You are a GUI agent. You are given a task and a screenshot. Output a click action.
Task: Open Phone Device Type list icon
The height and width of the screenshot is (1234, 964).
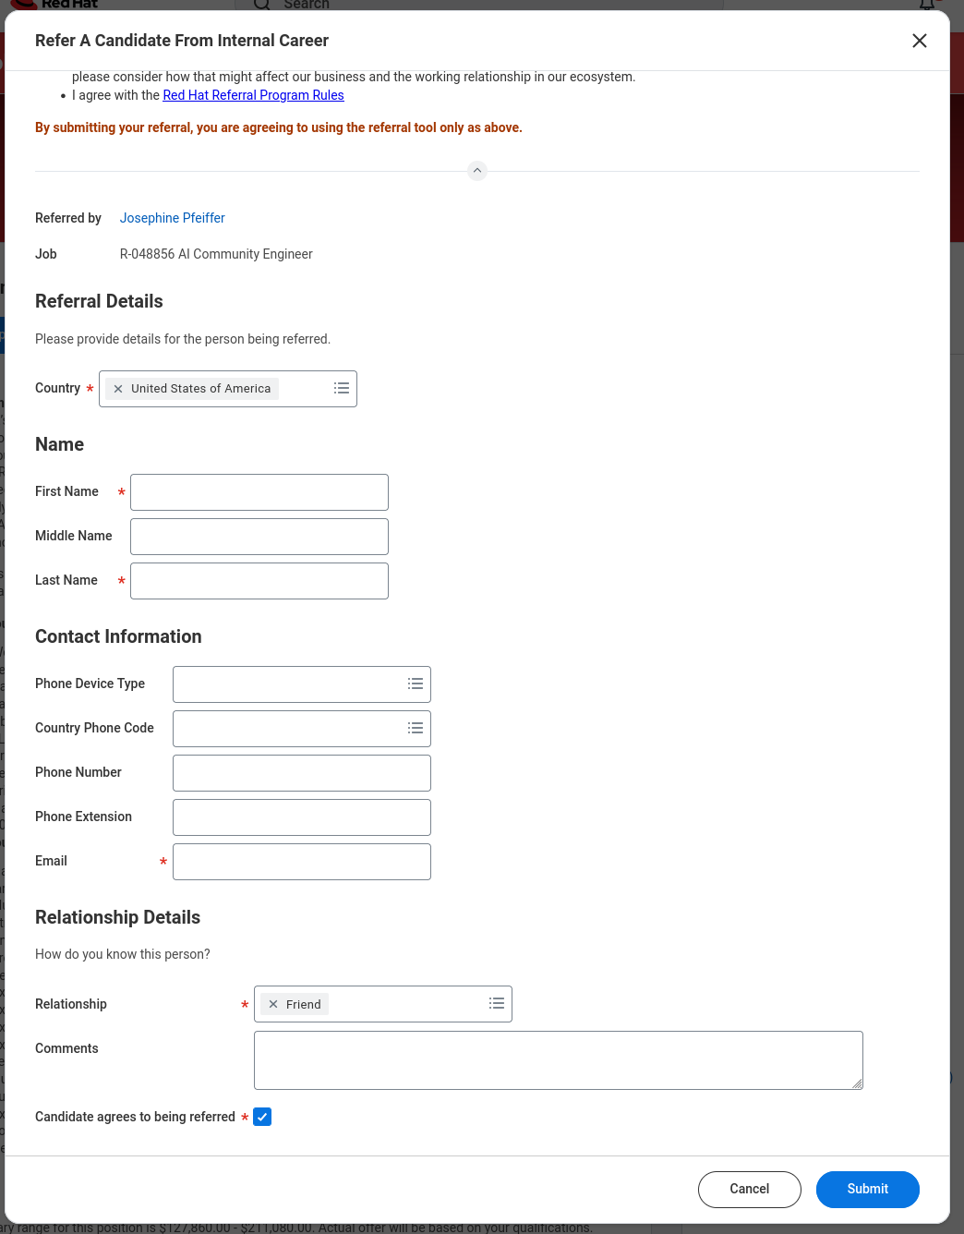pos(416,684)
